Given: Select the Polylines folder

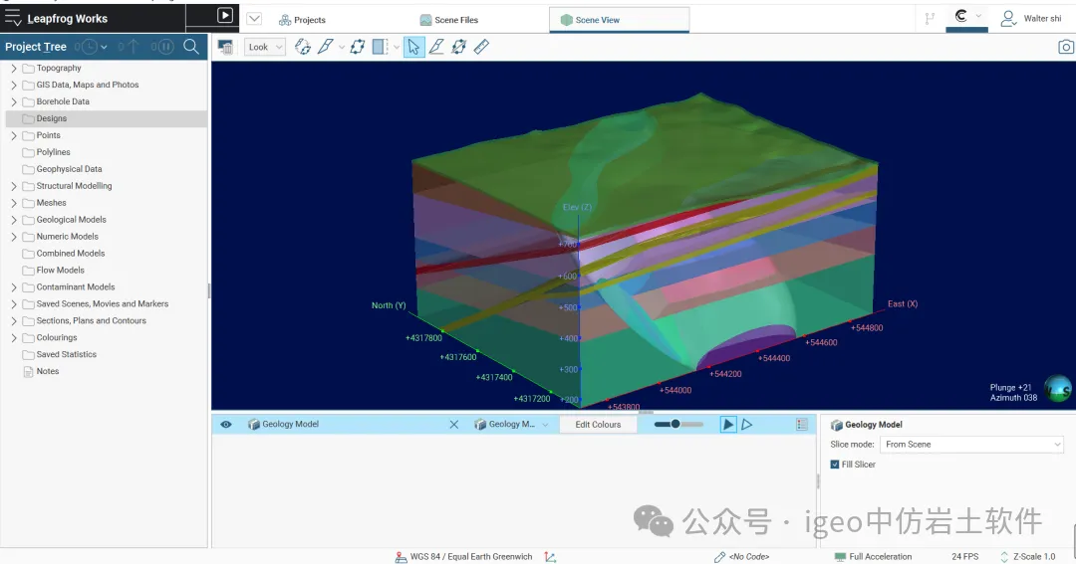Looking at the screenshot, I should (x=53, y=152).
